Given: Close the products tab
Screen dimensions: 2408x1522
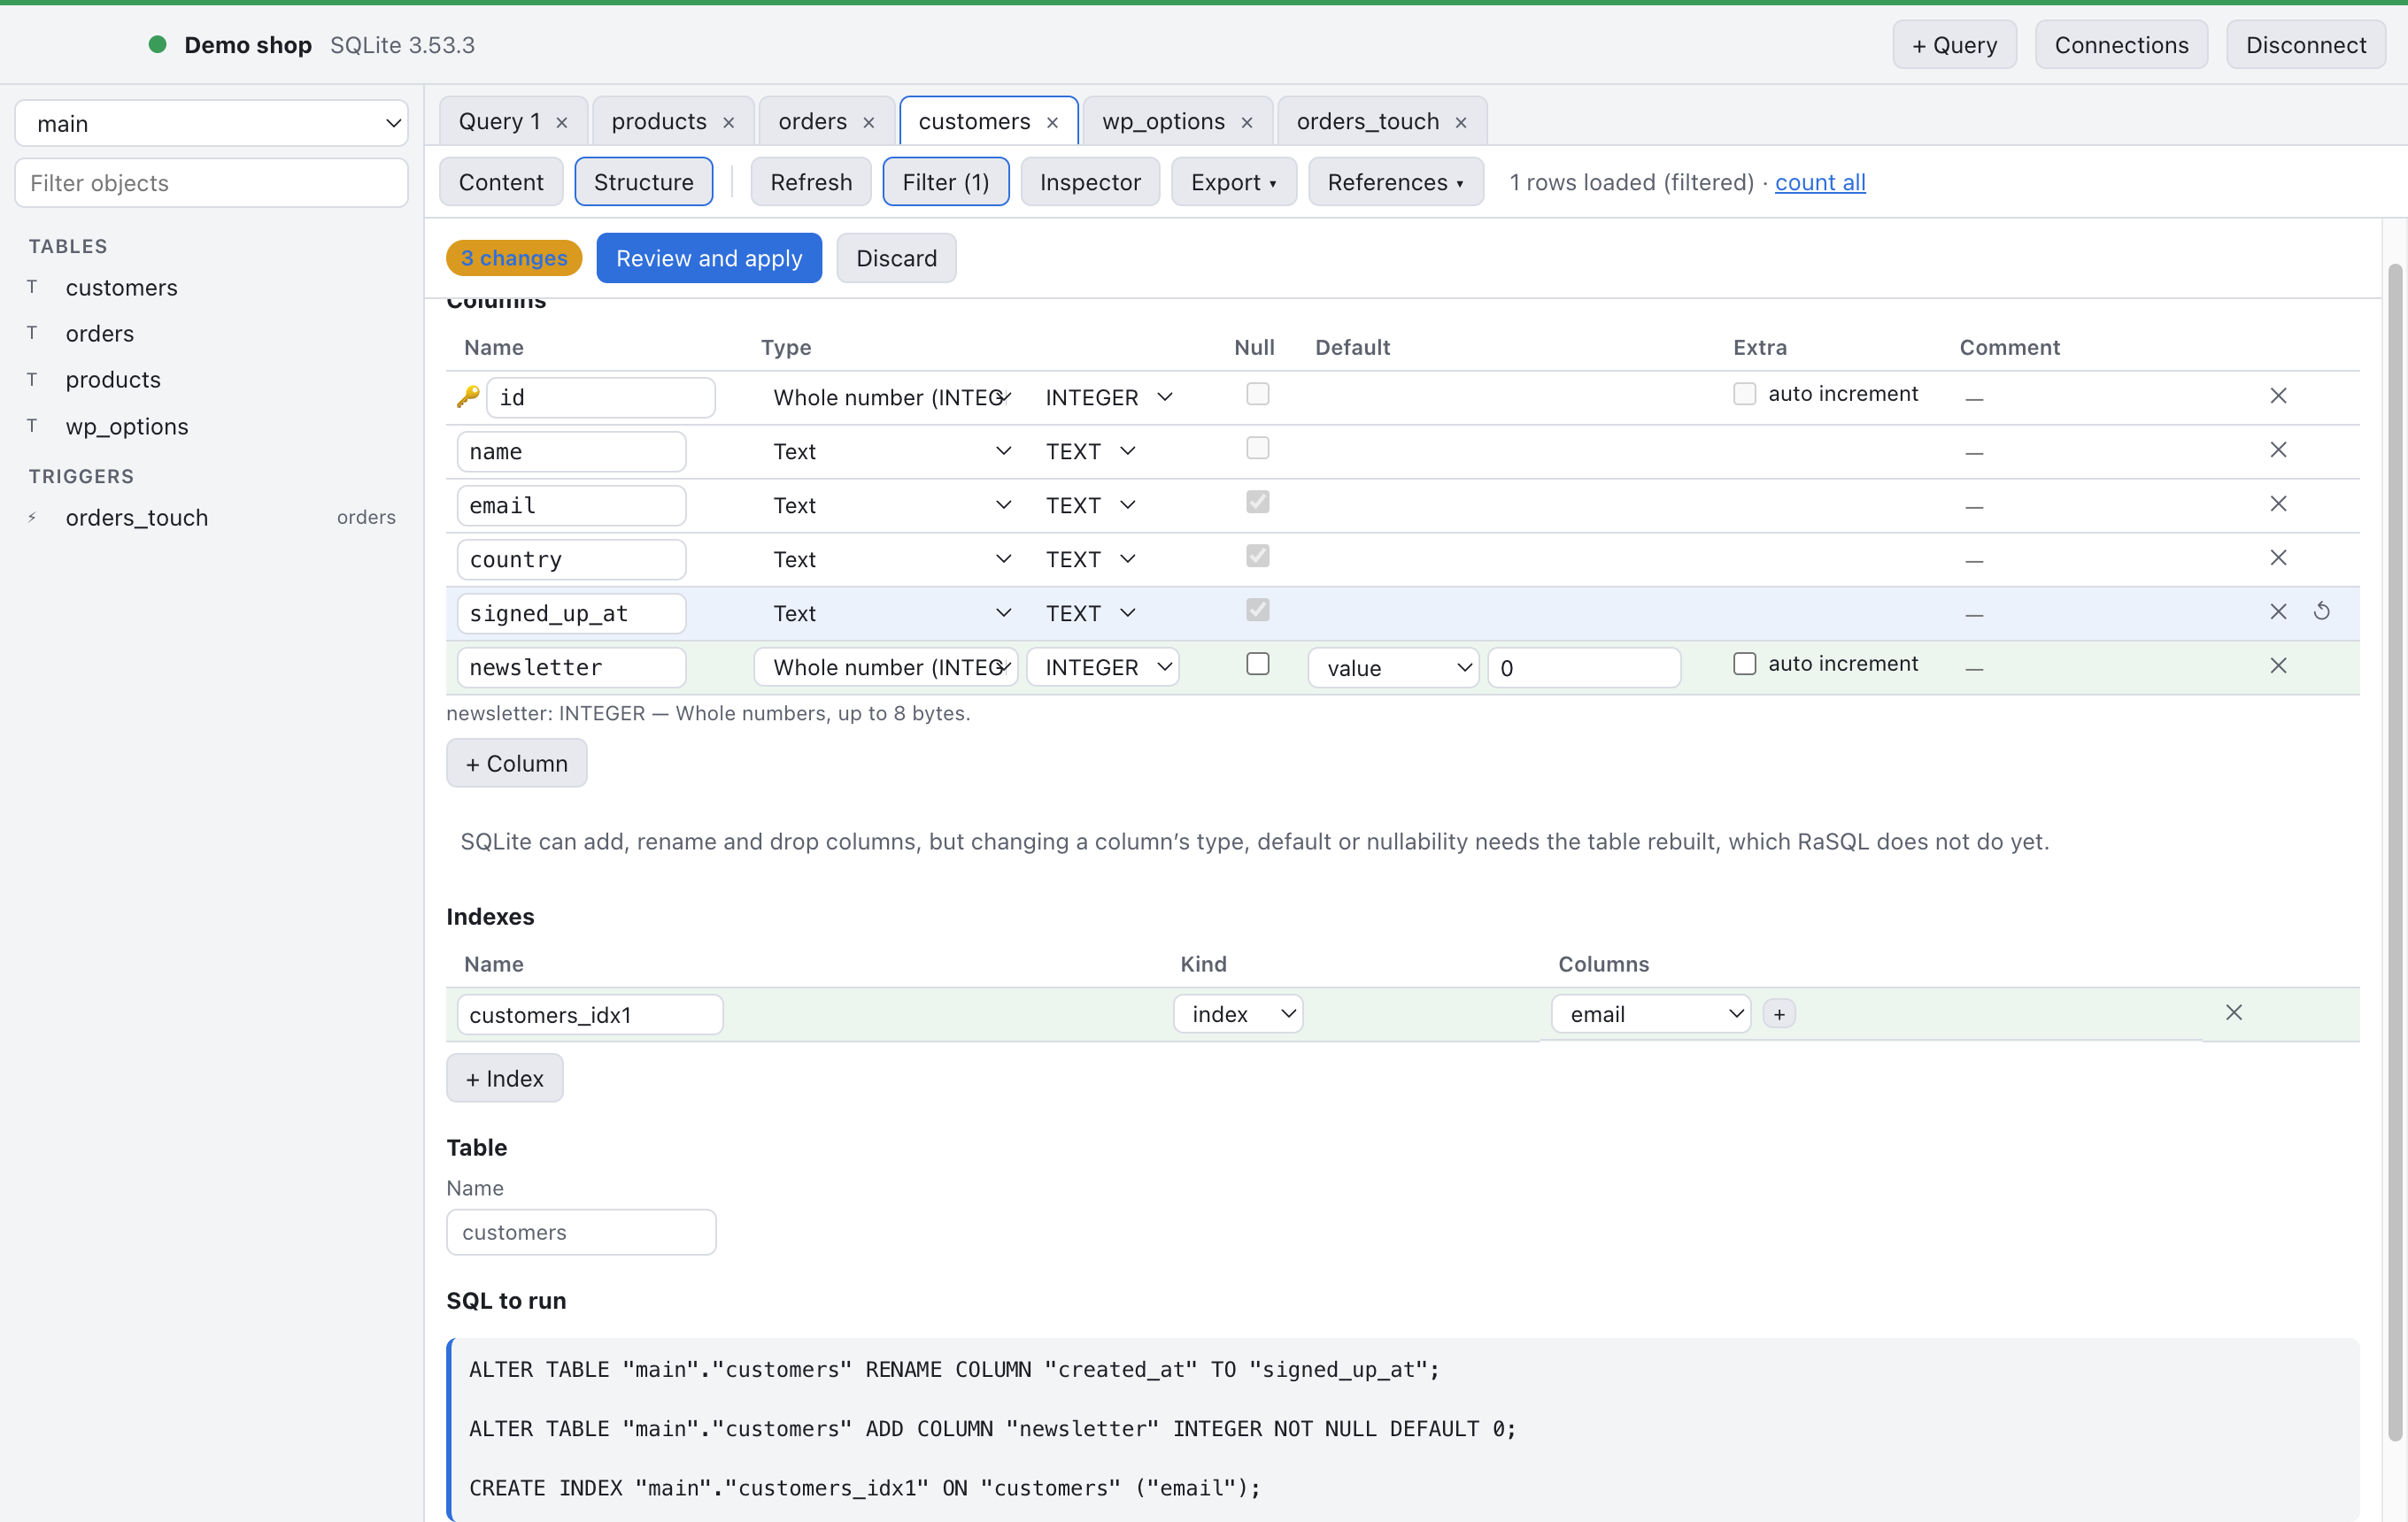Looking at the screenshot, I should point(729,122).
